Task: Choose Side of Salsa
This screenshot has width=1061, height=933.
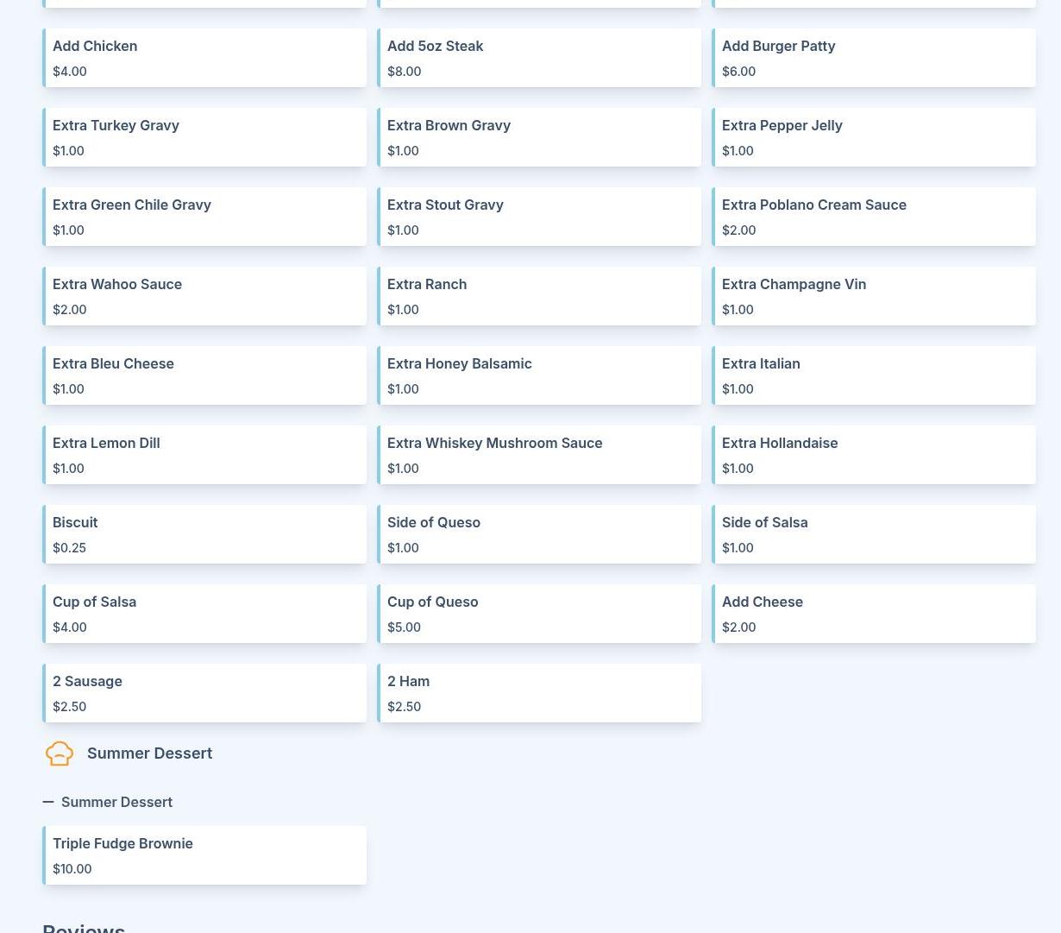Action: click(x=874, y=534)
